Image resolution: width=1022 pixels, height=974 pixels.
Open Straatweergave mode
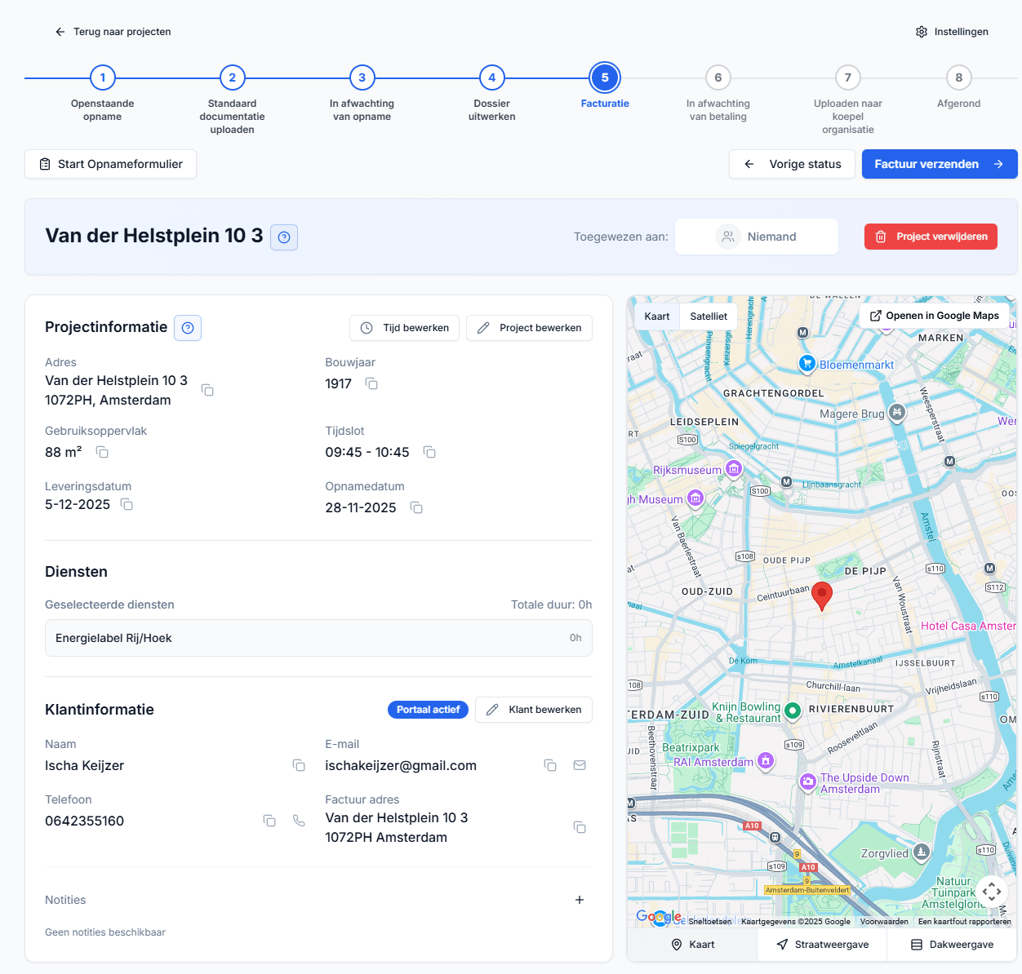click(x=822, y=944)
